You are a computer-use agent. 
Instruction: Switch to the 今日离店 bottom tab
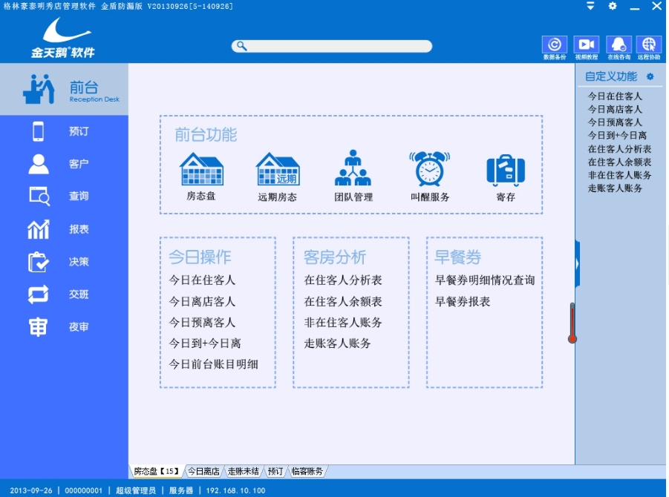coord(203,471)
